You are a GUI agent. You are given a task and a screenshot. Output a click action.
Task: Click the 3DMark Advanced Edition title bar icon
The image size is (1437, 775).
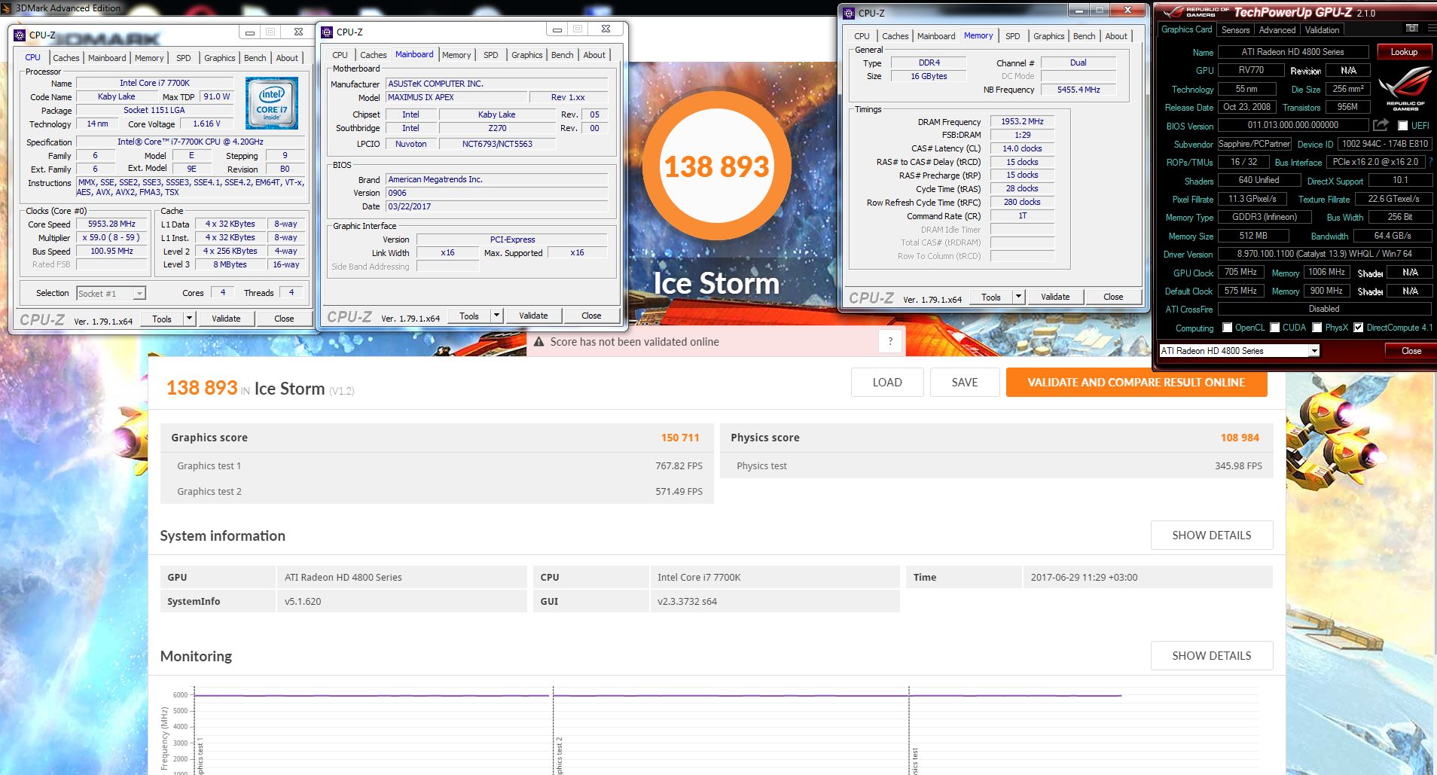click(x=8, y=8)
